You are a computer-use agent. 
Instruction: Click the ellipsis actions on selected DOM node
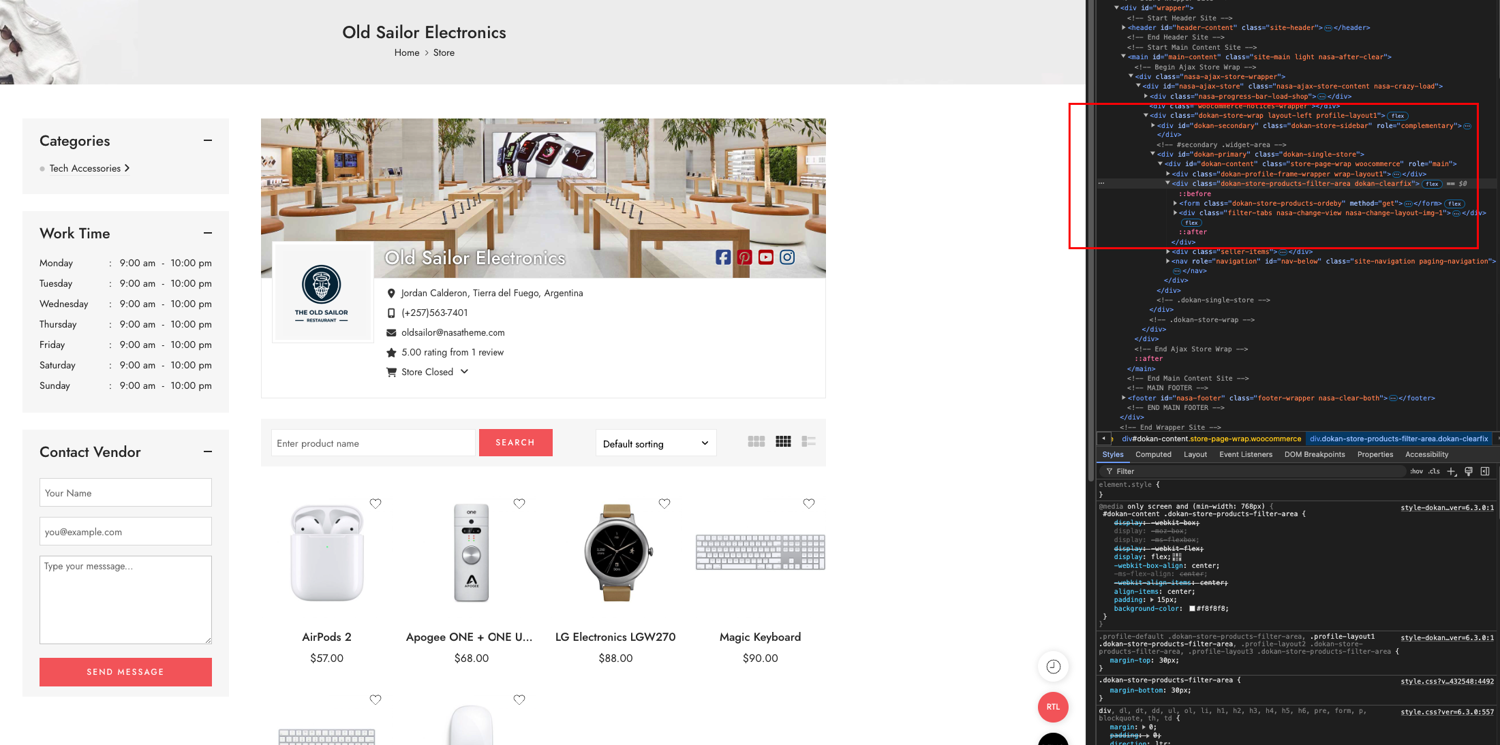coord(1101,183)
